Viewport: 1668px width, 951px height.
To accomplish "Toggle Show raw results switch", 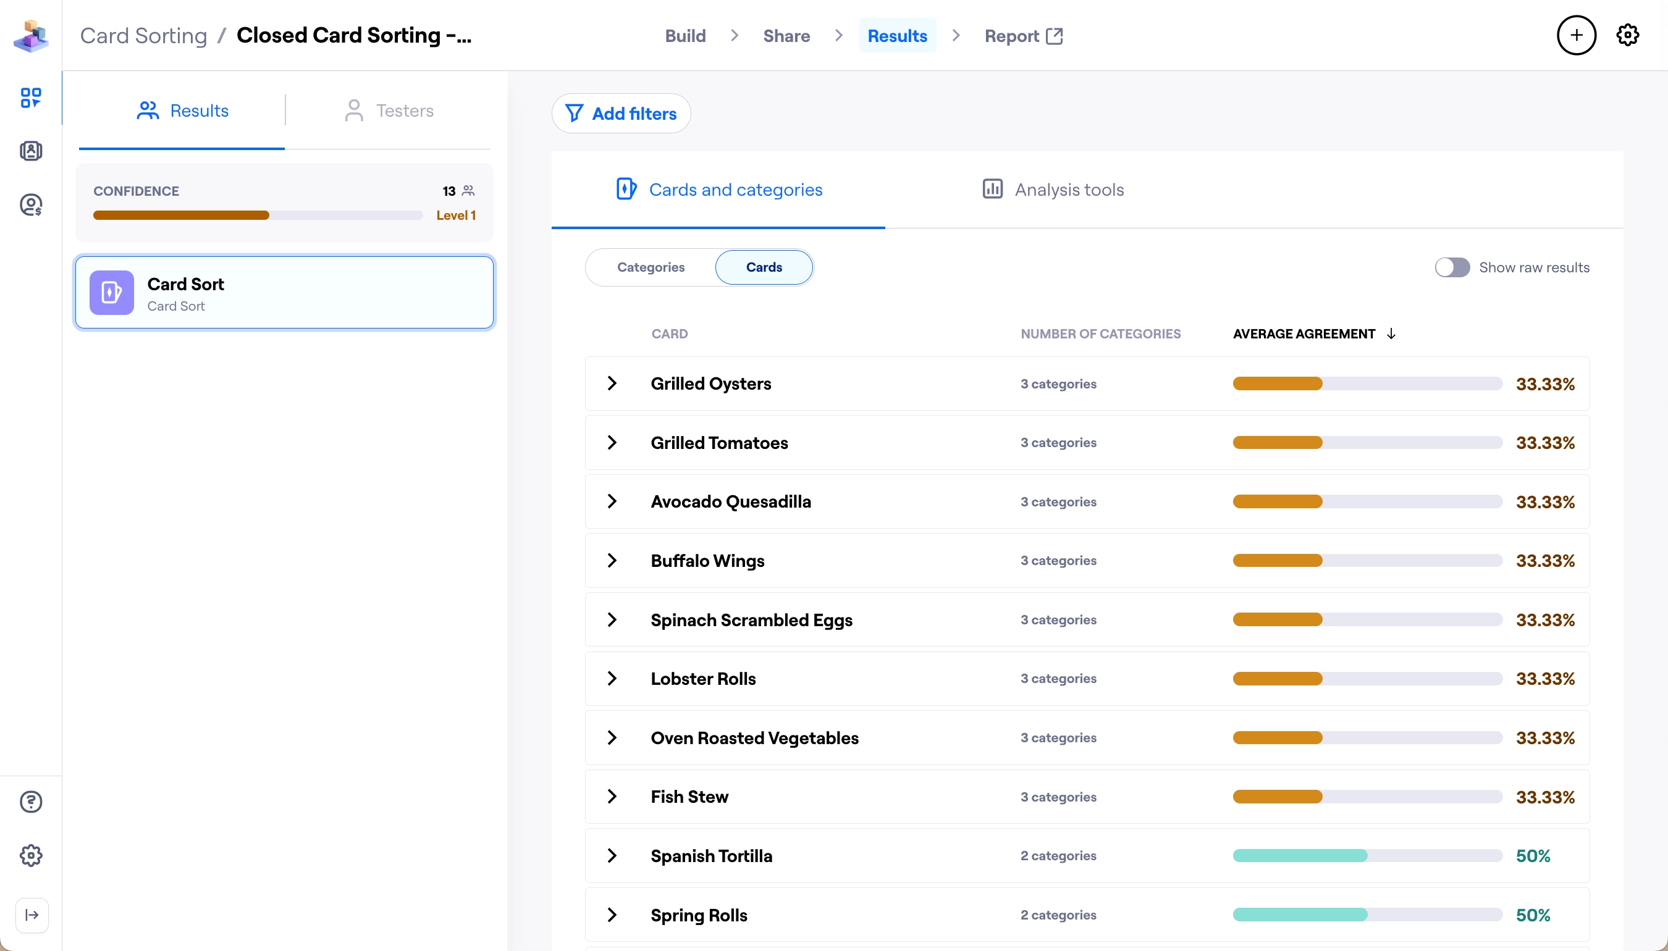I will [1452, 267].
